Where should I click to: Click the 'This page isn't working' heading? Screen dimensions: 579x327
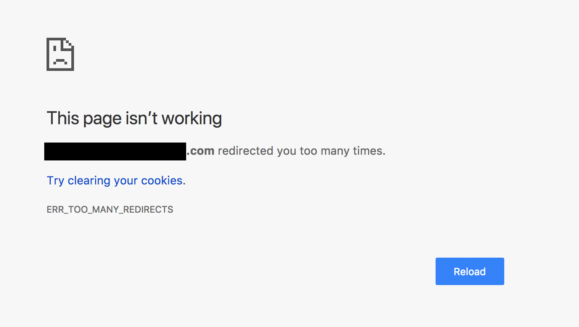[x=134, y=119]
